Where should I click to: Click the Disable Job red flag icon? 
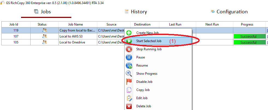(x=129, y=82)
